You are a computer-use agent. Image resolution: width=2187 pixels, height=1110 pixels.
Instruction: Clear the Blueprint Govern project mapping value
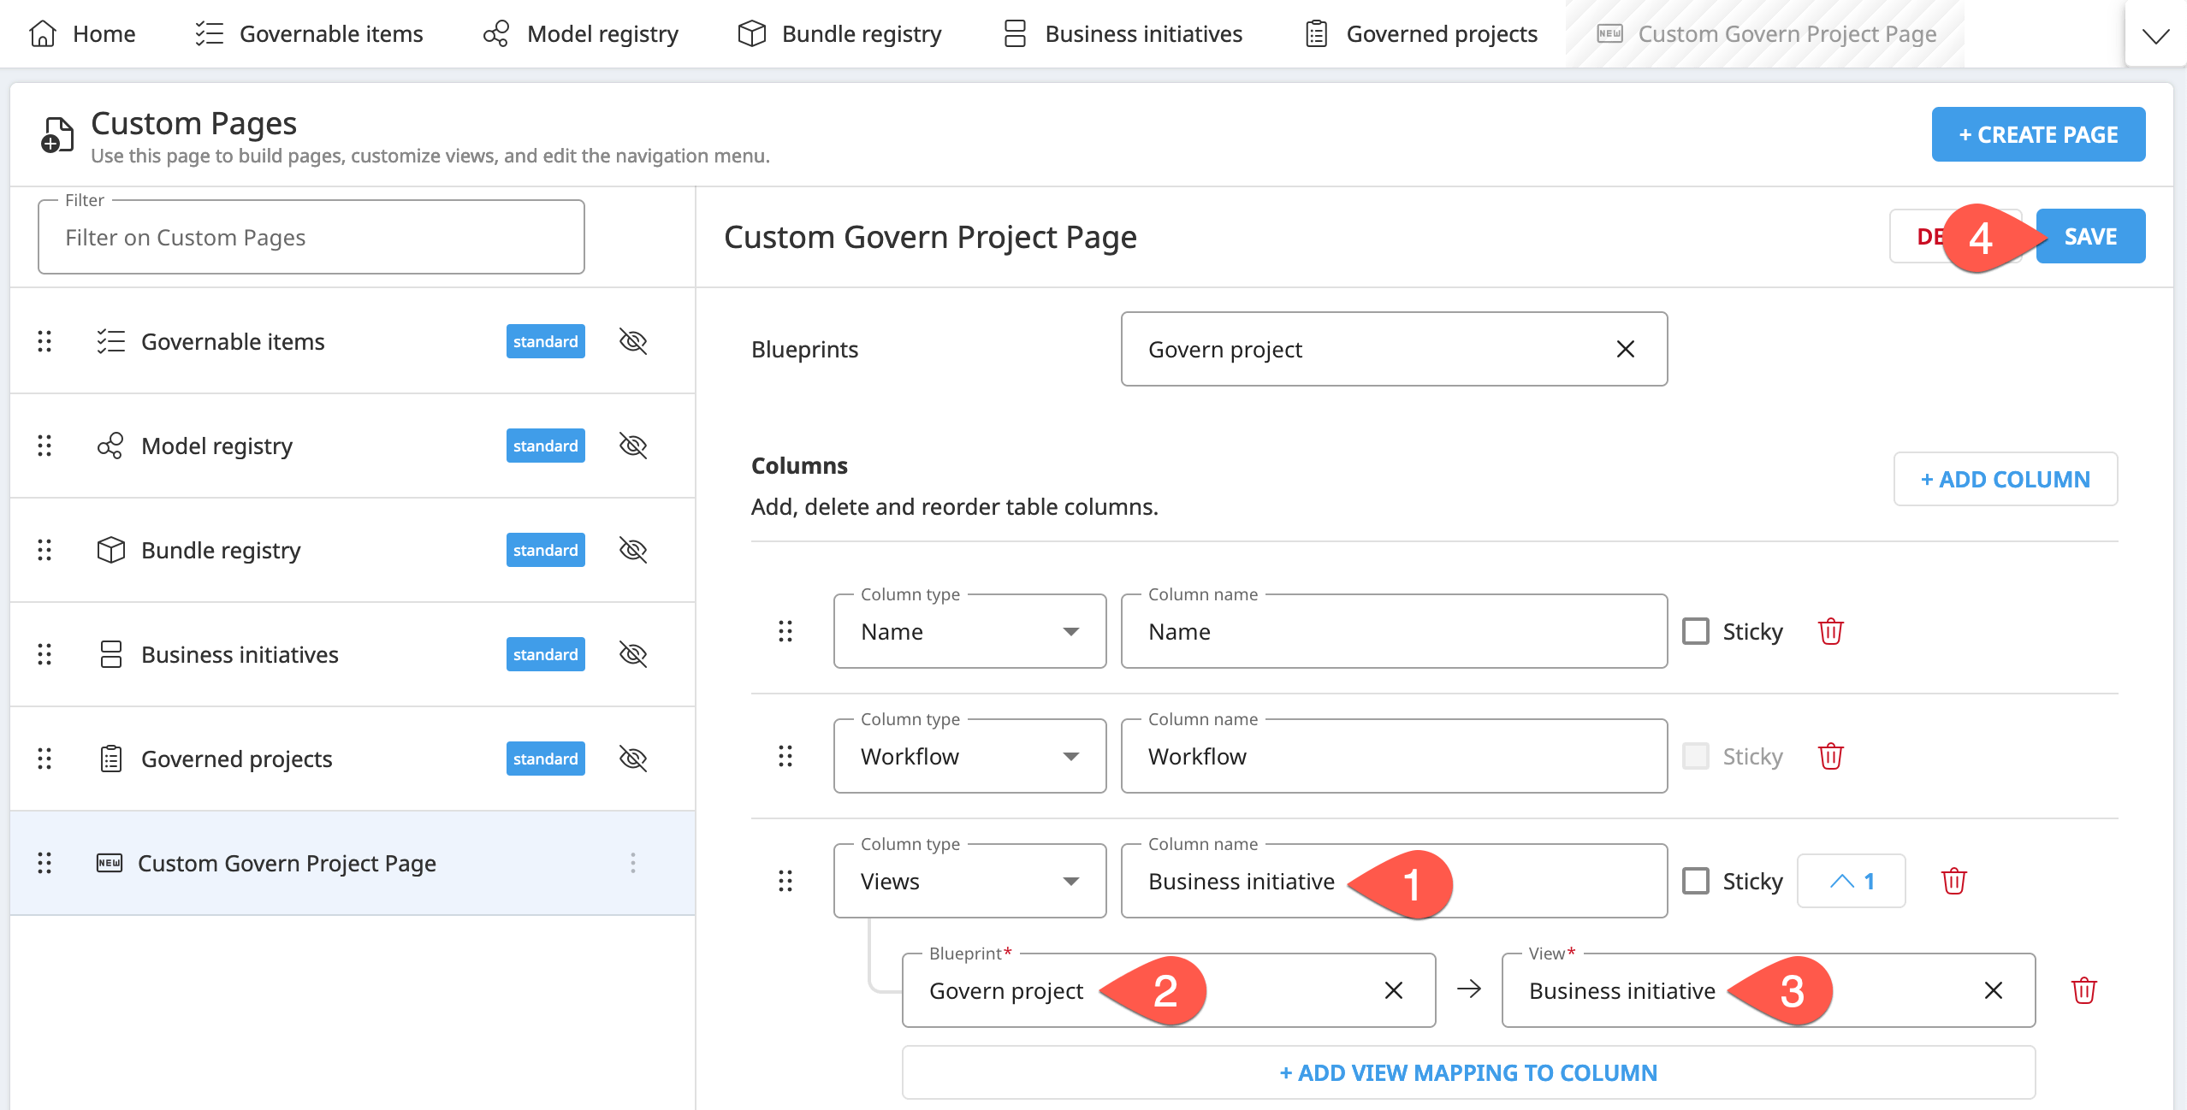tap(1393, 990)
